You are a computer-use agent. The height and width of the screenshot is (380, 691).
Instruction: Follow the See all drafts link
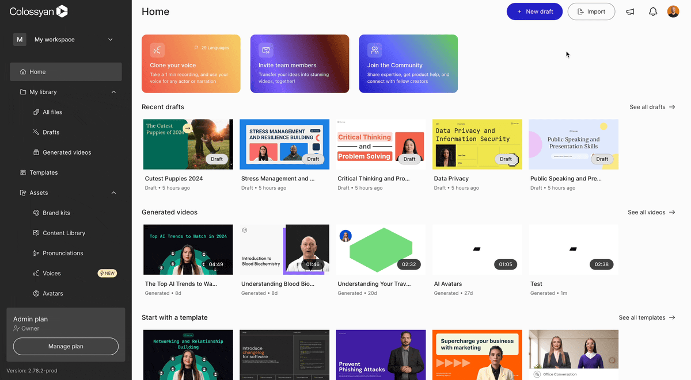point(652,107)
